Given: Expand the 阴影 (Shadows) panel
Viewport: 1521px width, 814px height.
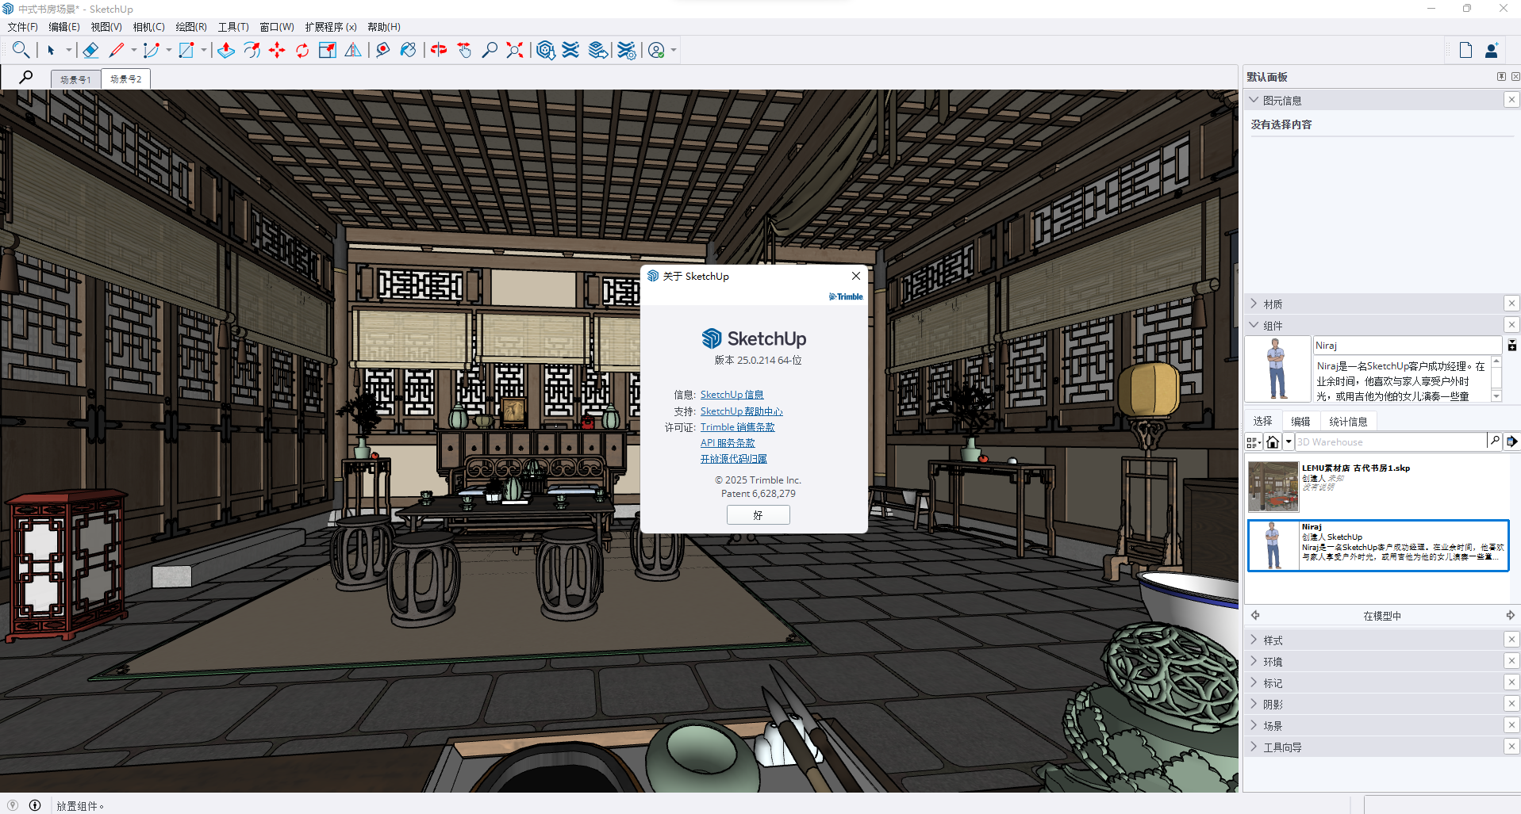Looking at the screenshot, I should [x=1273, y=705].
